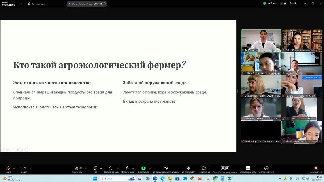The width and height of the screenshot is (324, 182).
Task: Pause or stop the recording
Action: point(225,168)
